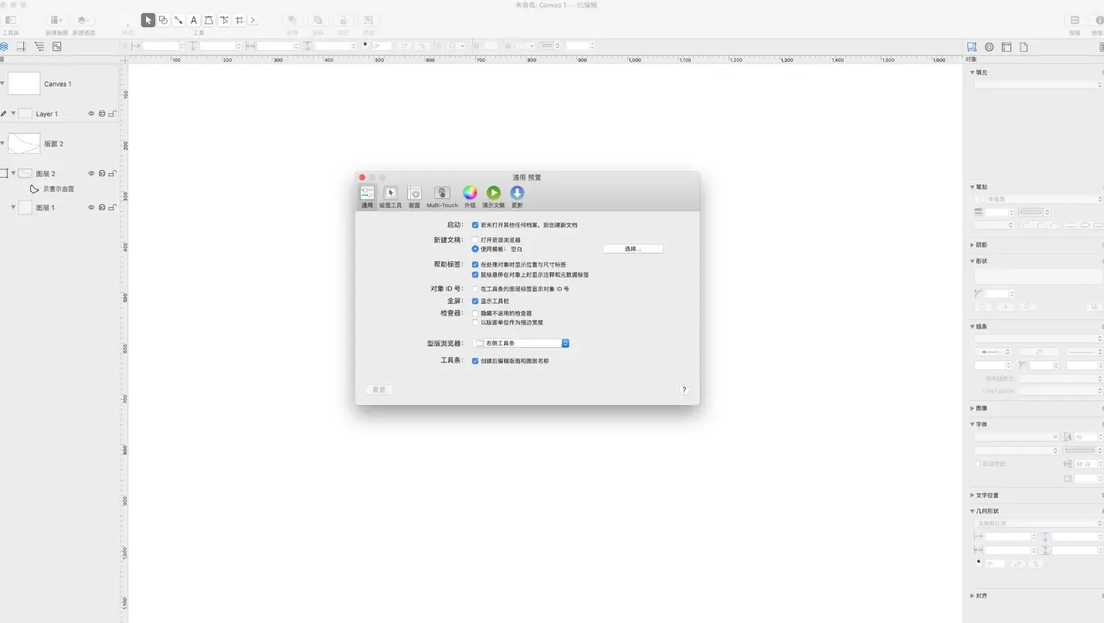Open the canvas inspector icon
The width and height of the screenshot is (1104, 623).
coord(1007,47)
